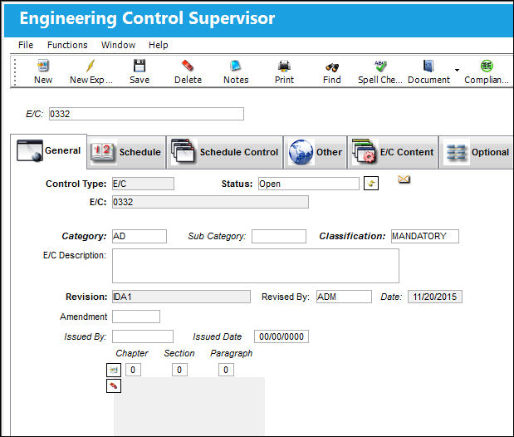Open the File menu
Screen dimensions: 514x437
26,45
